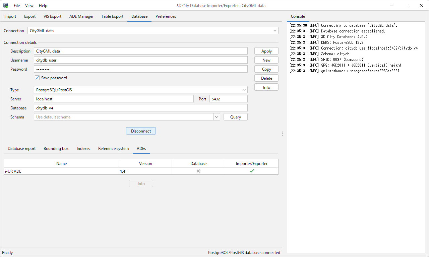
Task: Open the Schema dropdown arrow
Action: coord(217,117)
